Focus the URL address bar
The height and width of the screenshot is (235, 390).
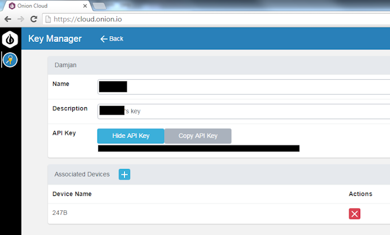(x=216, y=19)
